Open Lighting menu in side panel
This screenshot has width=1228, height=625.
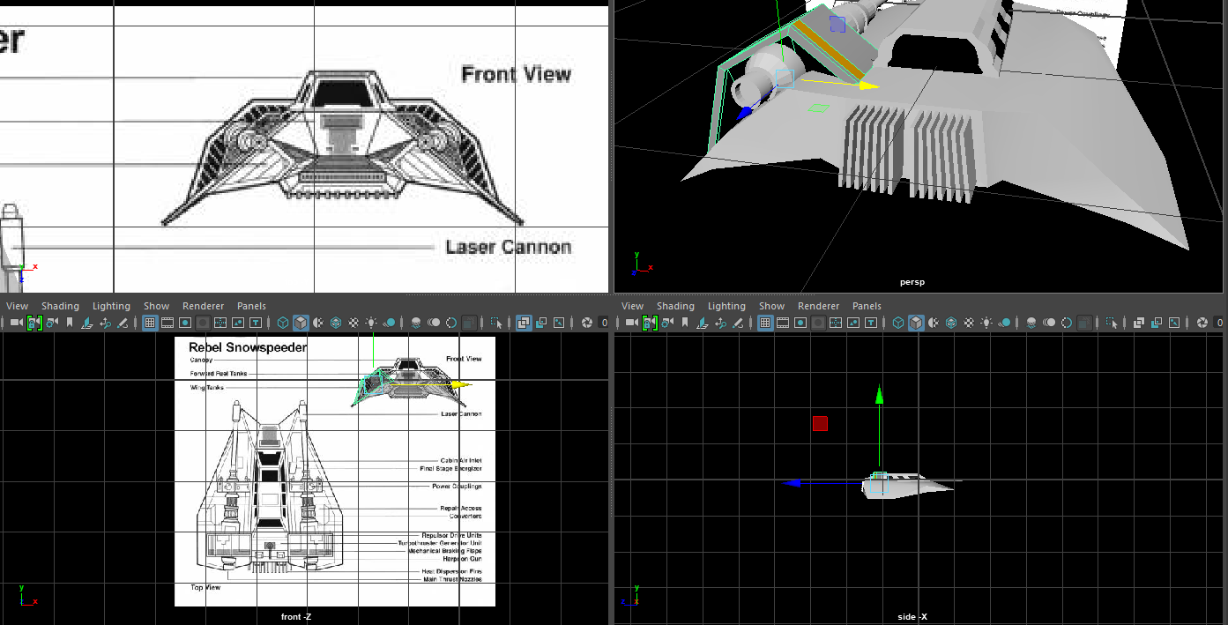(726, 306)
